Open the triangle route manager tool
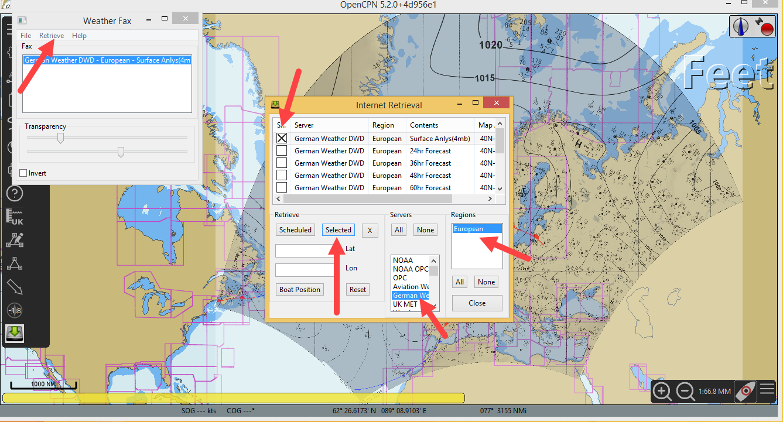783x422 pixels. tap(15, 263)
